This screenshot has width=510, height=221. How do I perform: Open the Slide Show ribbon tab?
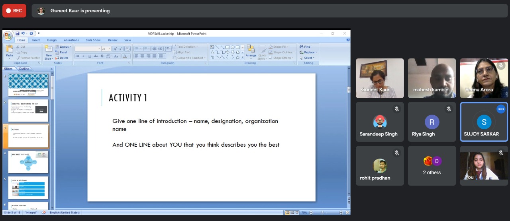coord(93,40)
